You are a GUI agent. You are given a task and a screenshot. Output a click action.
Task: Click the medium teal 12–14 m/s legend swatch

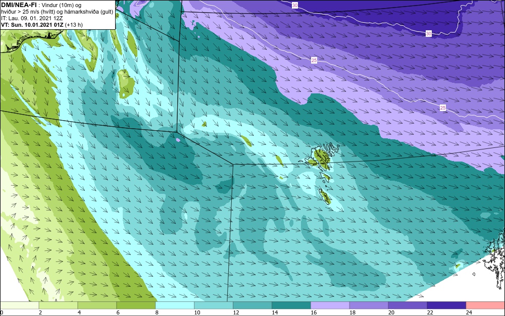coord(252,305)
